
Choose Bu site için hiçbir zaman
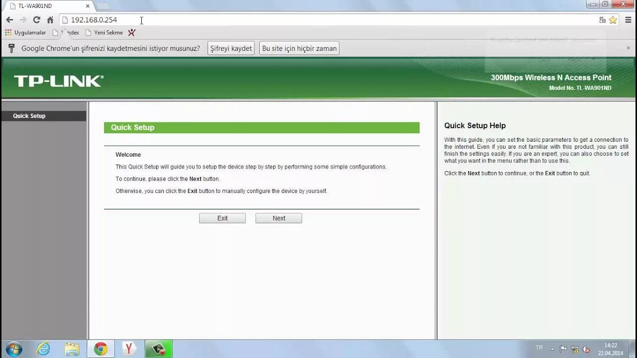pos(299,48)
